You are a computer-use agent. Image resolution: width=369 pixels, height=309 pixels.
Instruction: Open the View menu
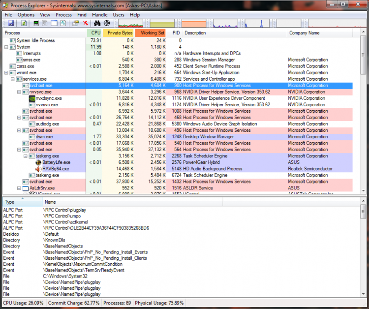(45, 15)
